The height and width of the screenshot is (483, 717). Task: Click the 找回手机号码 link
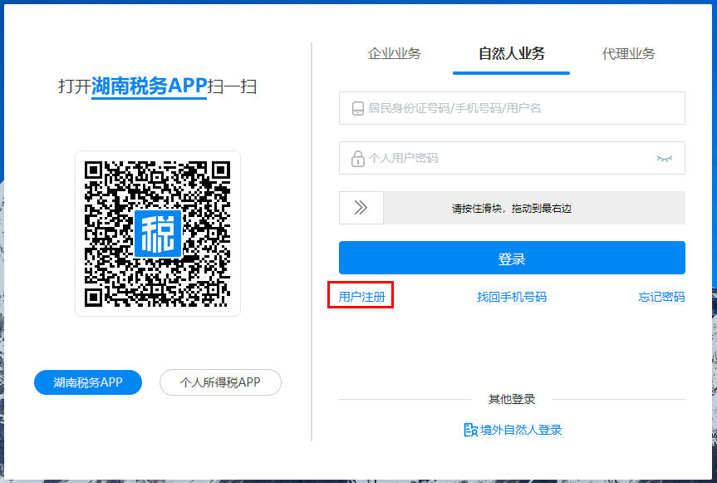512,297
